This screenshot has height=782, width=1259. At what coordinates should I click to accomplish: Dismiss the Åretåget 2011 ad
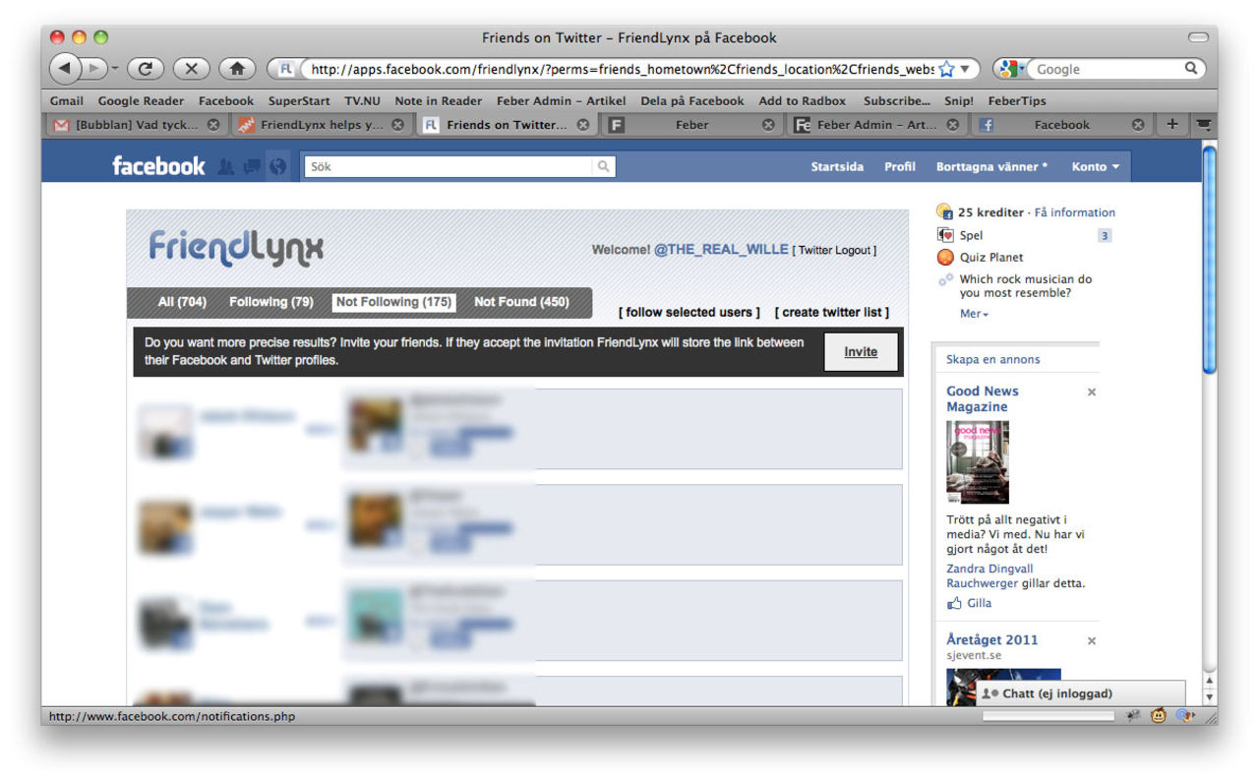click(x=1091, y=641)
